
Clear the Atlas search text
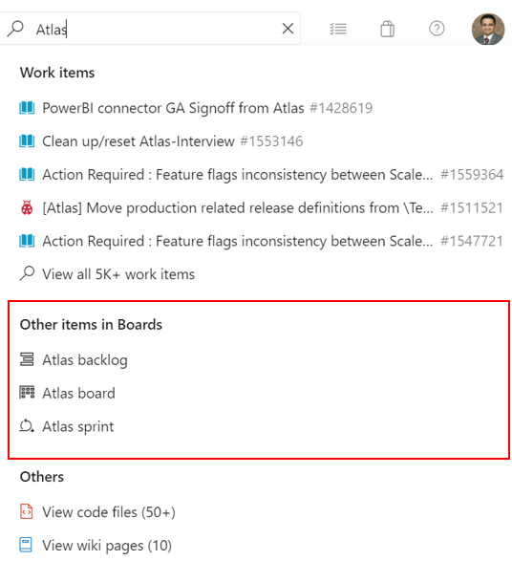click(288, 29)
